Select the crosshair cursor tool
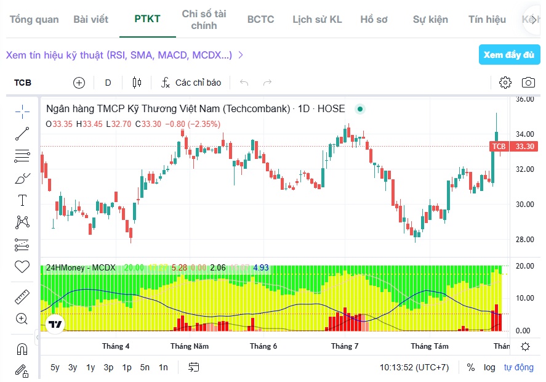 [22, 112]
